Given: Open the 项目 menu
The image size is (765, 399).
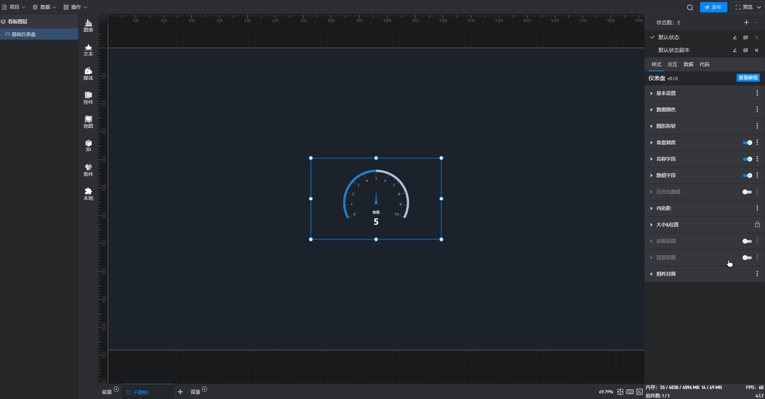Looking at the screenshot, I should point(14,7).
